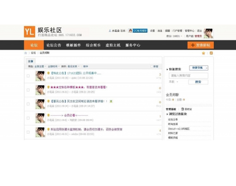The image size is (236, 186).
Task: Collapse the 浏览过的版块 section triangle
Action: (167, 114)
